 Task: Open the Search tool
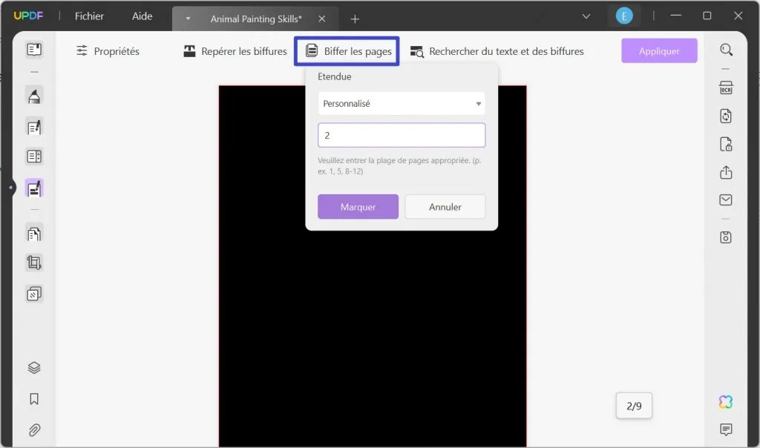(x=725, y=50)
